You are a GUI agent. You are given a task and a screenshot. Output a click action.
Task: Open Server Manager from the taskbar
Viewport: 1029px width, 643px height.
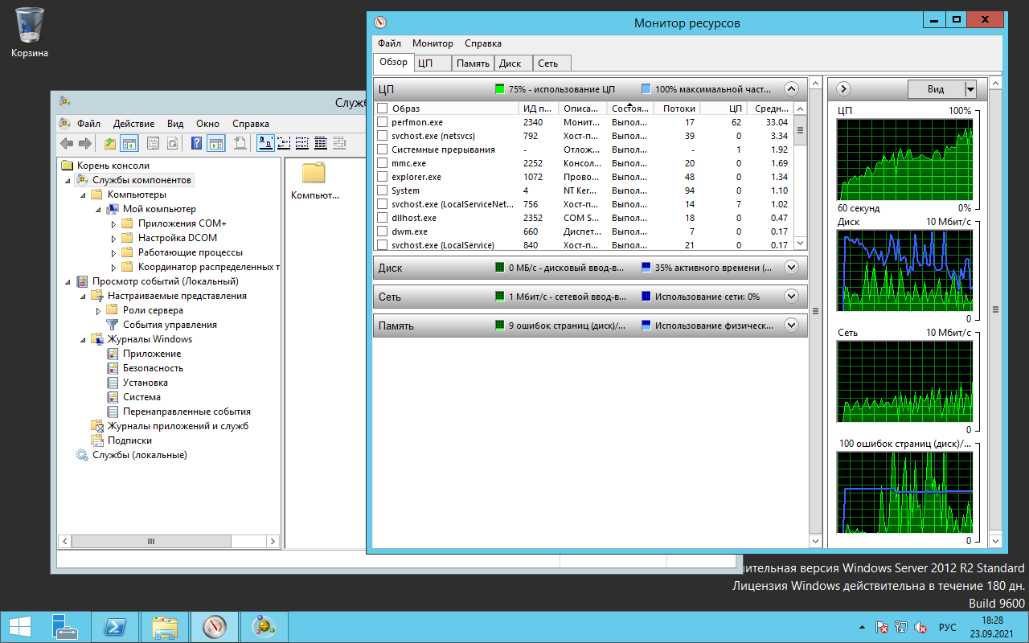click(65, 626)
